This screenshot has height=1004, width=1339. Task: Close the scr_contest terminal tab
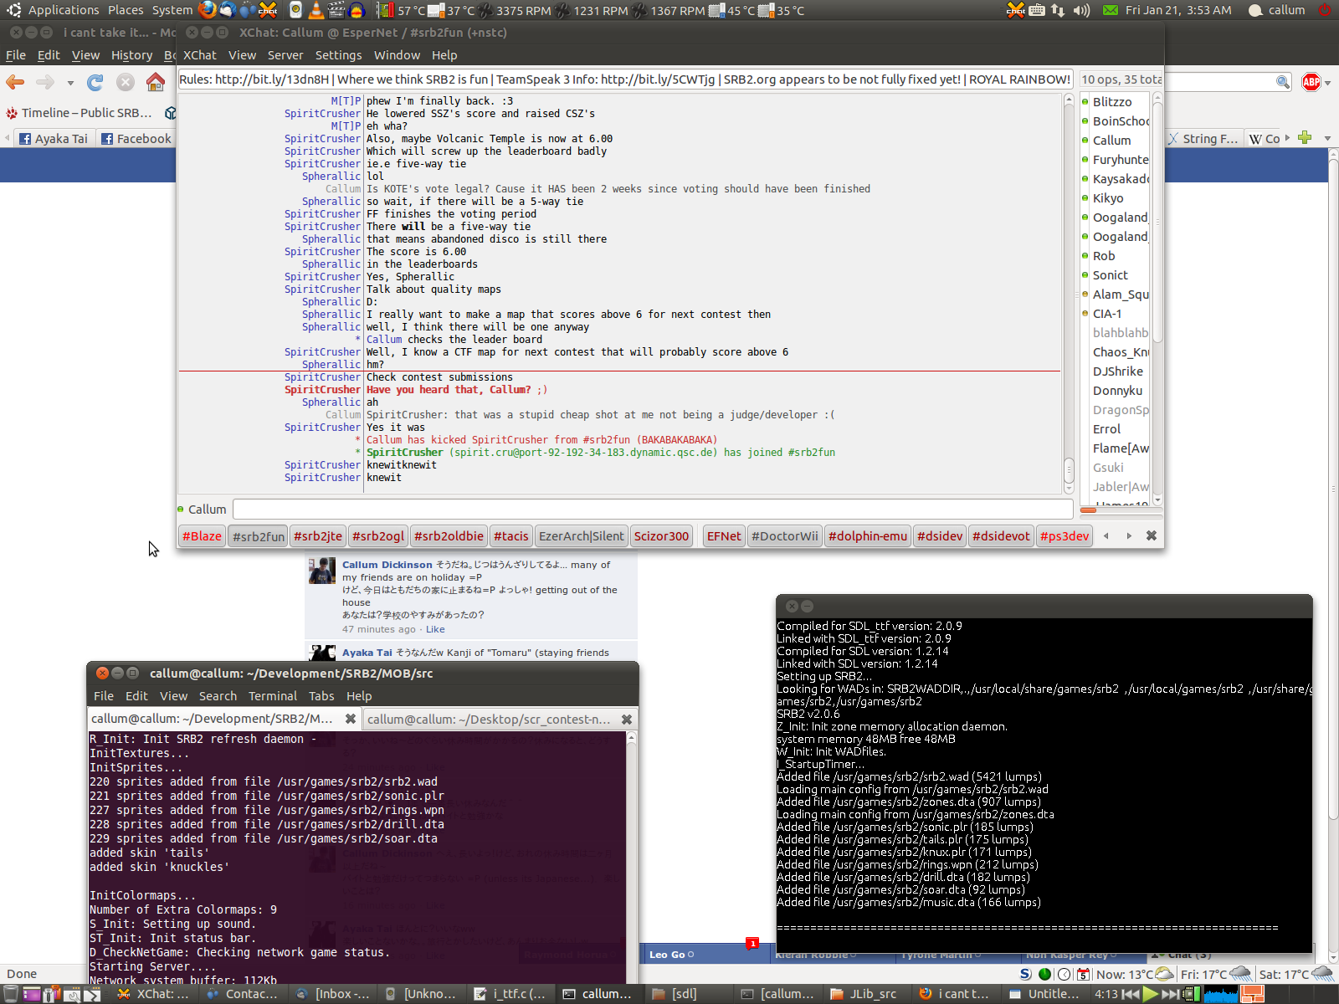point(627,719)
